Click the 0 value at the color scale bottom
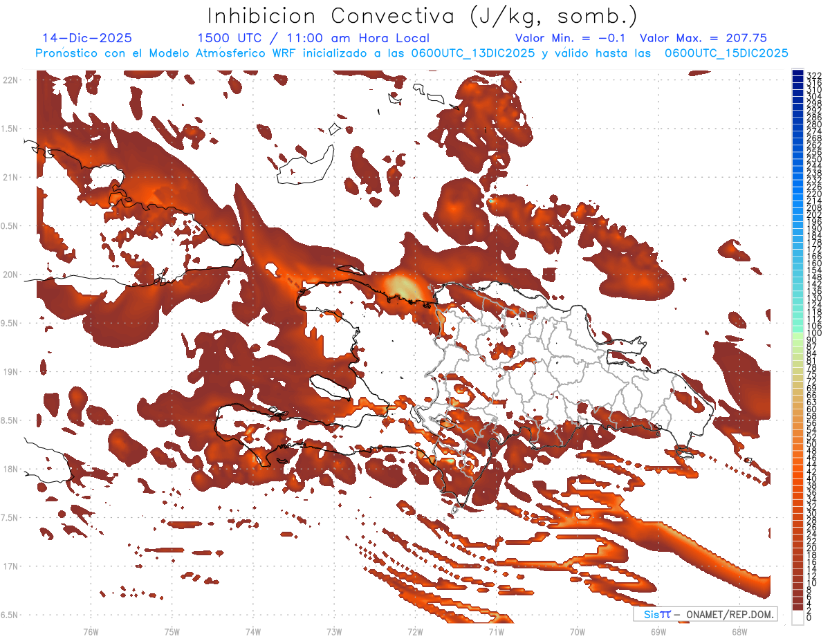This screenshot has height=641, width=830. click(809, 617)
